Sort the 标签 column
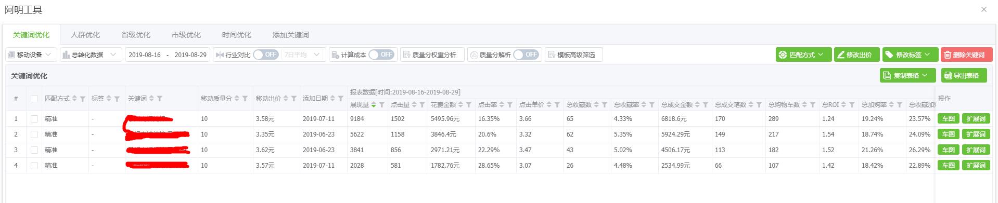This screenshot has width=998, height=203. tap(109, 98)
